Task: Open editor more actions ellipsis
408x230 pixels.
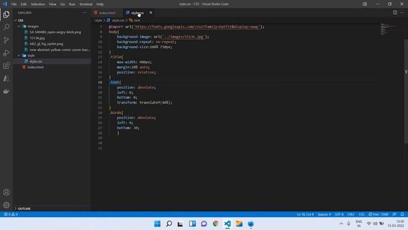Action: pos(402,13)
